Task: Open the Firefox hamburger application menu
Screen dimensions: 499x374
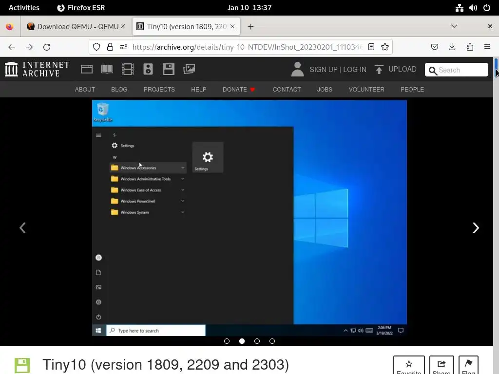Action: (x=487, y=47)
